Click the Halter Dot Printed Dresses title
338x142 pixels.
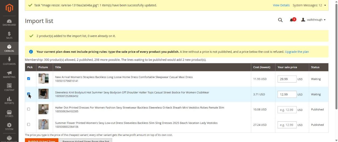[x=140, y=108]
